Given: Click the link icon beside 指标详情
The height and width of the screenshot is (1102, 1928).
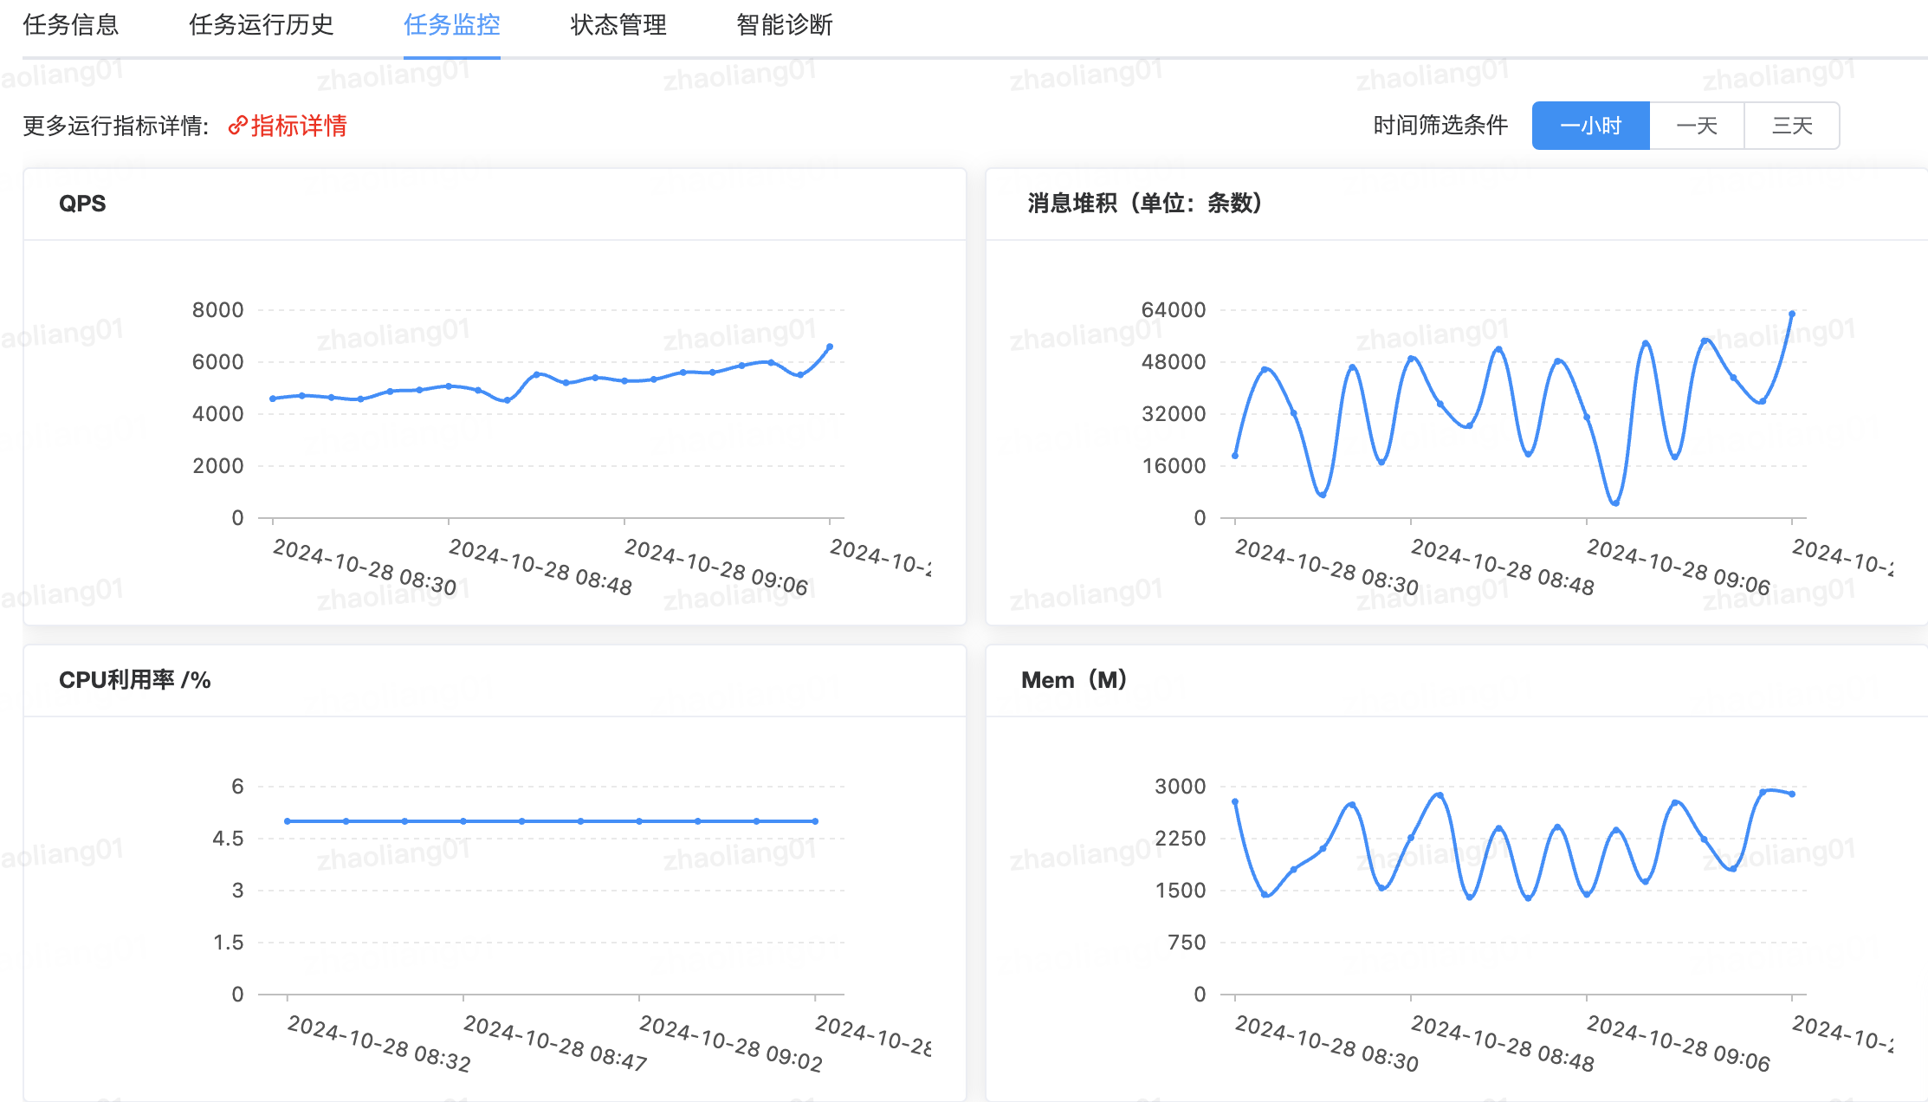Looking at the screenshot, I should [237, 126].
